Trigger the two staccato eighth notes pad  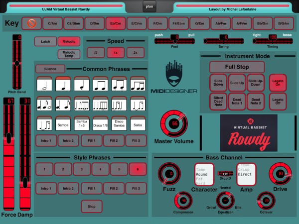click(x=119, y=84)
